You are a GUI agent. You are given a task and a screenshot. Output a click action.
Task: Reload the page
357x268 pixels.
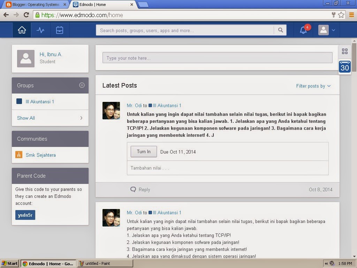26,15
